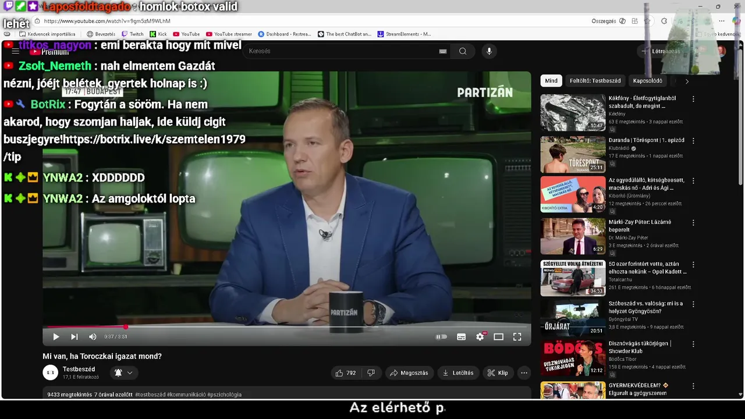
Task: Open options for the Kékfény video
Action: pyautogui.click(x=693, y=100)
